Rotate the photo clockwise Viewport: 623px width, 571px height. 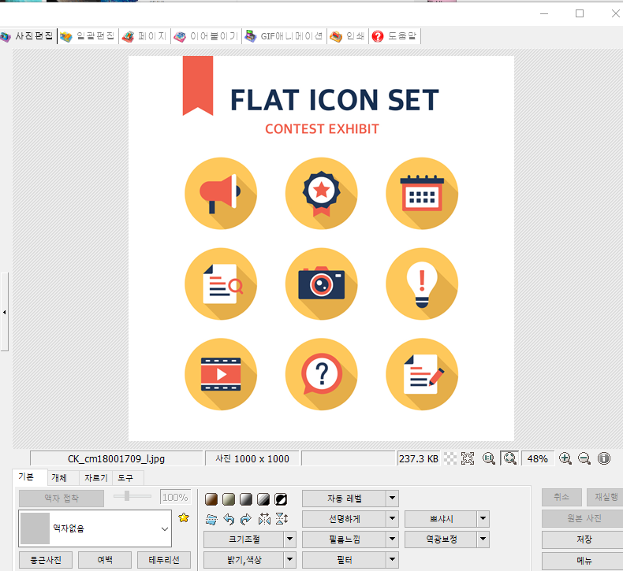click(x=246, y=519)
